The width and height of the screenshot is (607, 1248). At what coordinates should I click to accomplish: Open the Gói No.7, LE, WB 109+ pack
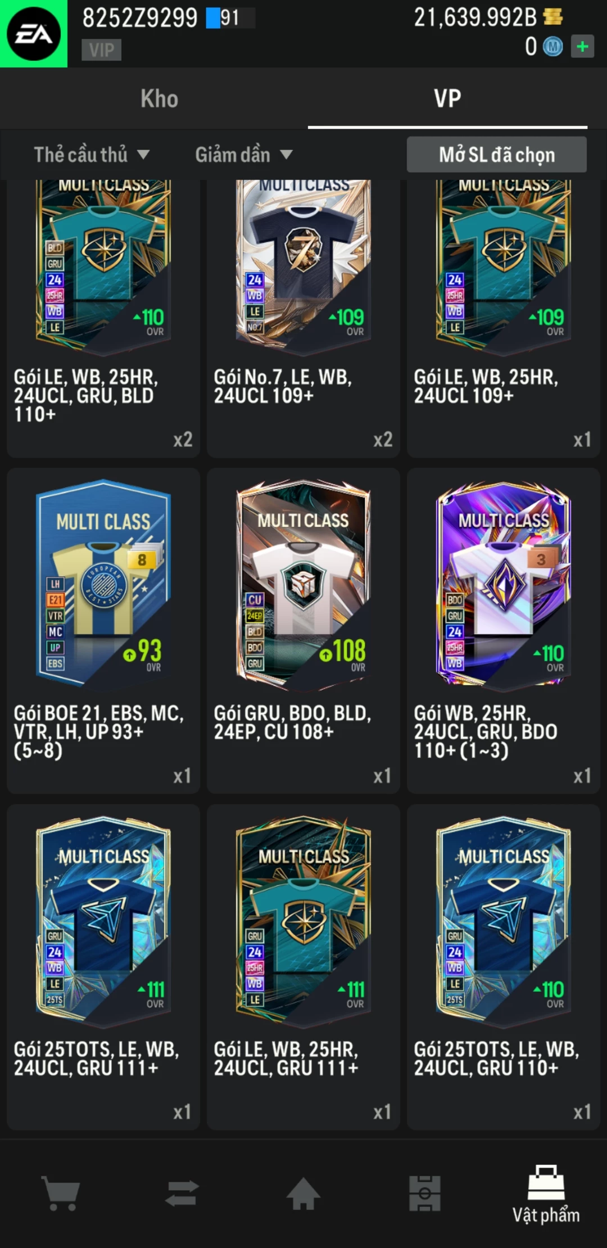tap(303, 318)
